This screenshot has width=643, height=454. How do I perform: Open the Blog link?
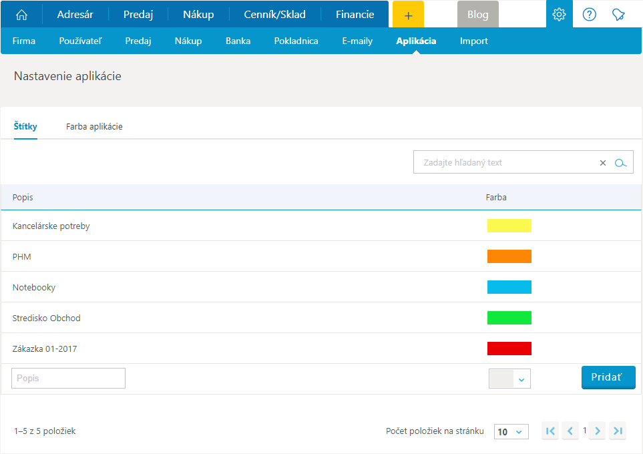tap(477, 15)
